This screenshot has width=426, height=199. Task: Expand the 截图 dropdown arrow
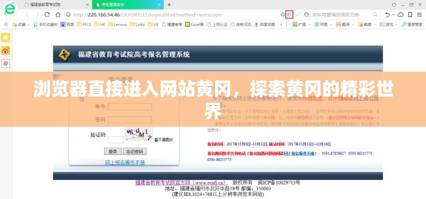tap(374, 25)
